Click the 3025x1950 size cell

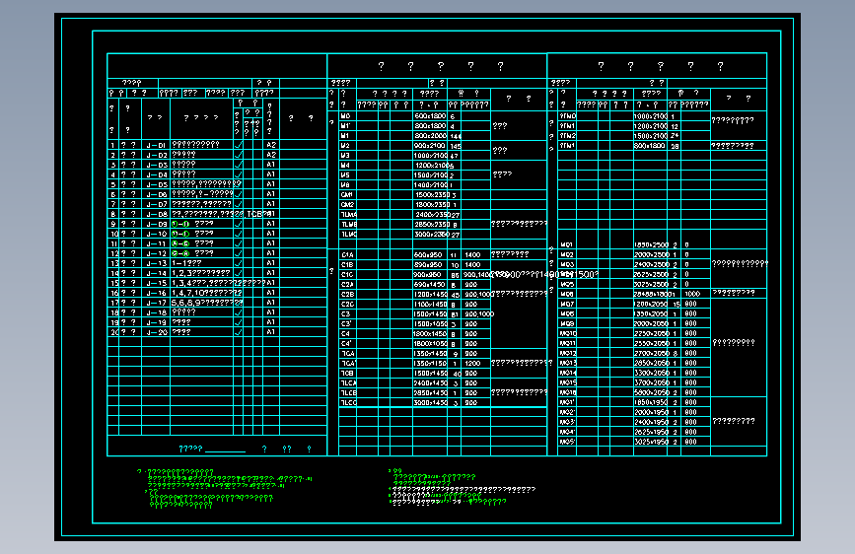(x=652, y=441)
